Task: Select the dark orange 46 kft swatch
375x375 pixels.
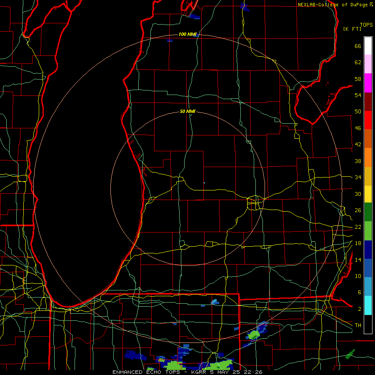Action: tap(368, 138)
